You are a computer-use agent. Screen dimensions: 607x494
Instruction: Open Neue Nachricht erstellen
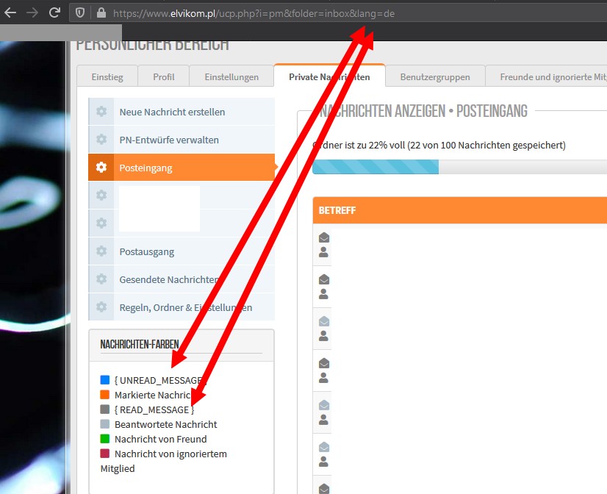(182, 112)
